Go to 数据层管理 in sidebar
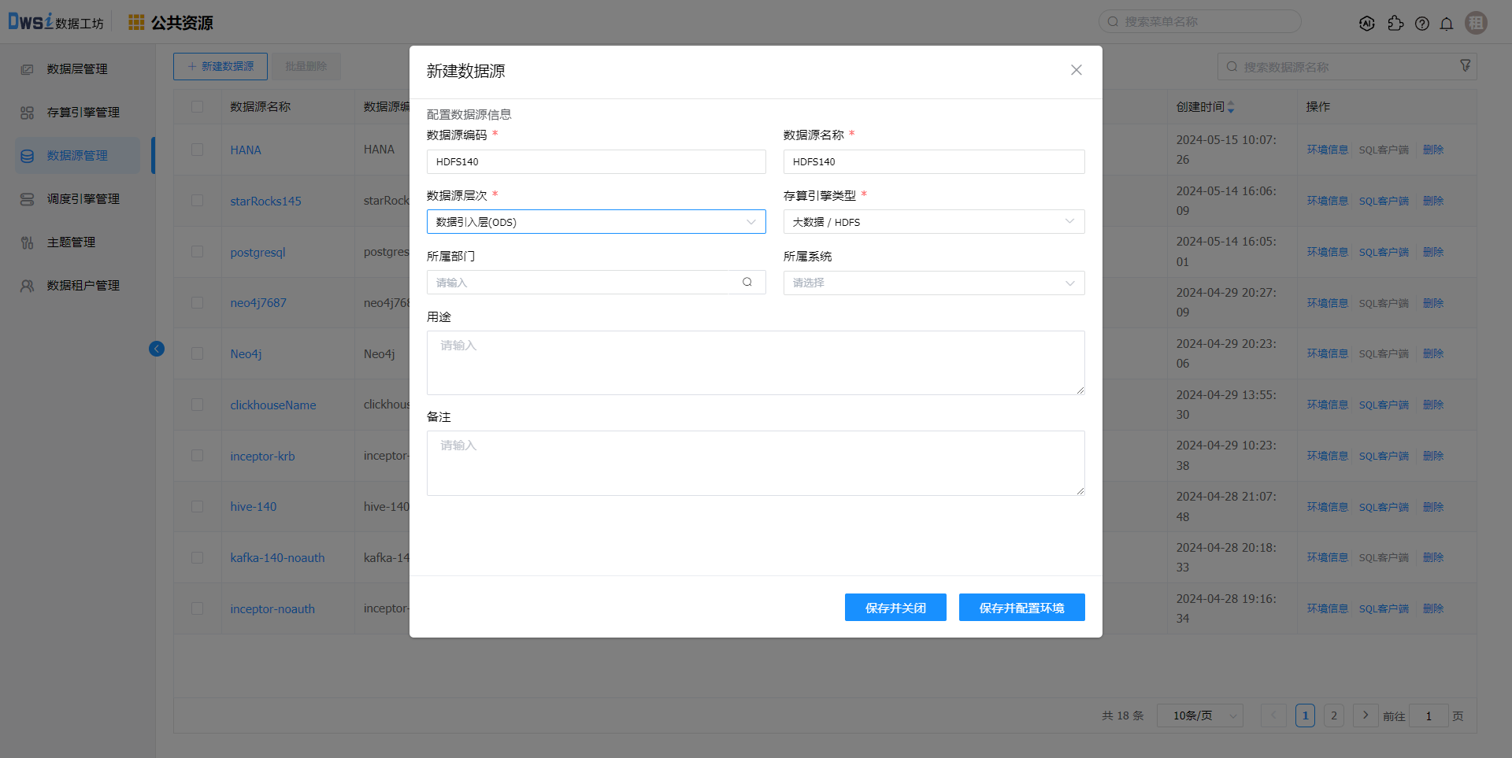The width and height of the screenshot is (1512, 758). 76,69
